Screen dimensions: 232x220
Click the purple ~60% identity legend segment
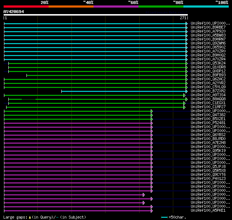tap(116, 7)
